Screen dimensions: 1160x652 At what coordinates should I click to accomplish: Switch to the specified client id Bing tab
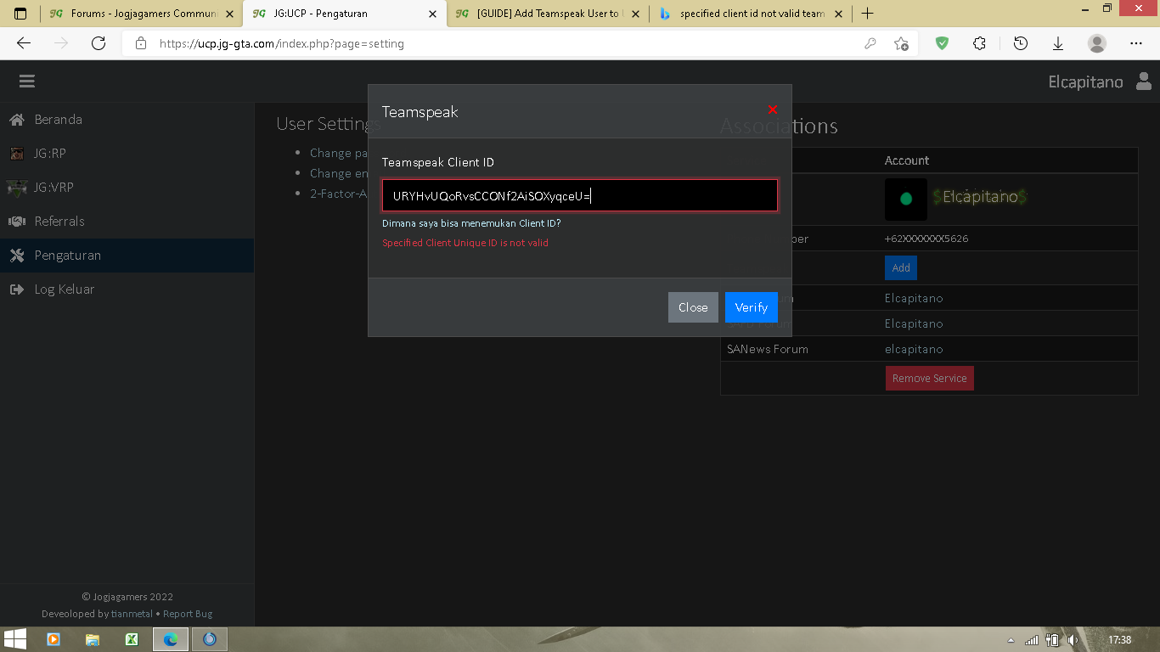tap(752, 14)
